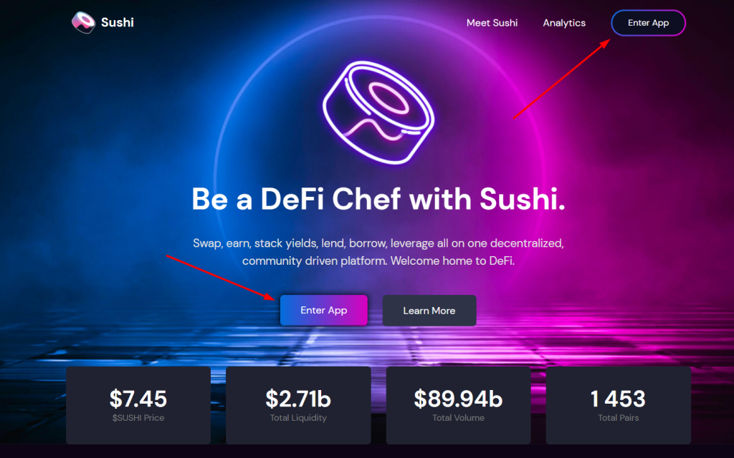This screenshot has width=734, height=458.
Task: Click the Sushi roll logo icon in the header
Action: (x=83, y=22)
